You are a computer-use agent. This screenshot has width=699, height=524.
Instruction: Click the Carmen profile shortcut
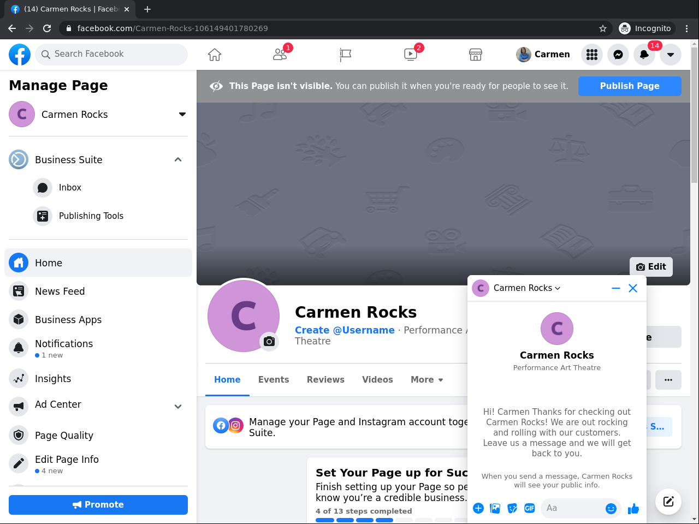tap(543, 55)
